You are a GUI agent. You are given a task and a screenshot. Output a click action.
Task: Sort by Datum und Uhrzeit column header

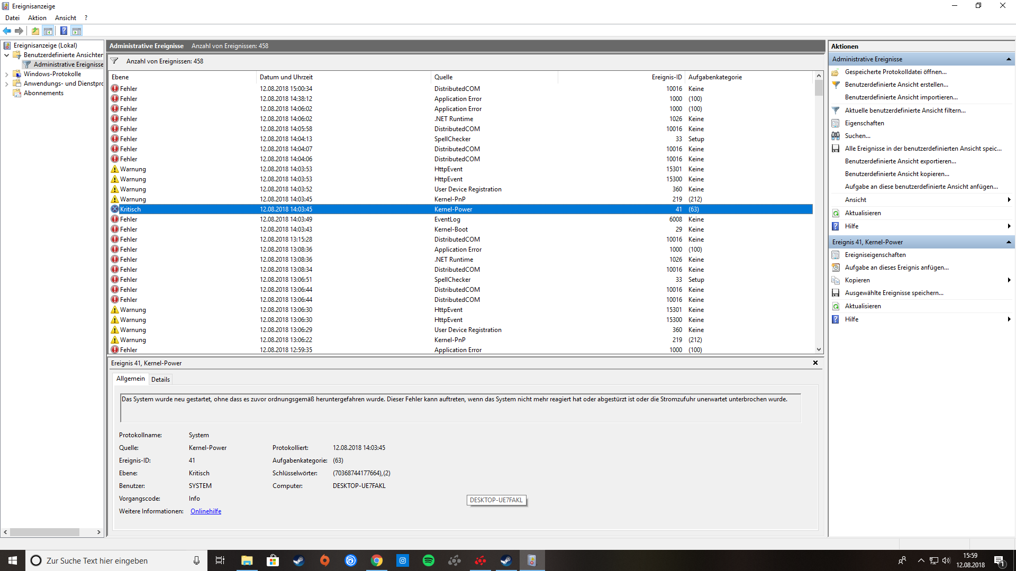(x=286, y=77)
